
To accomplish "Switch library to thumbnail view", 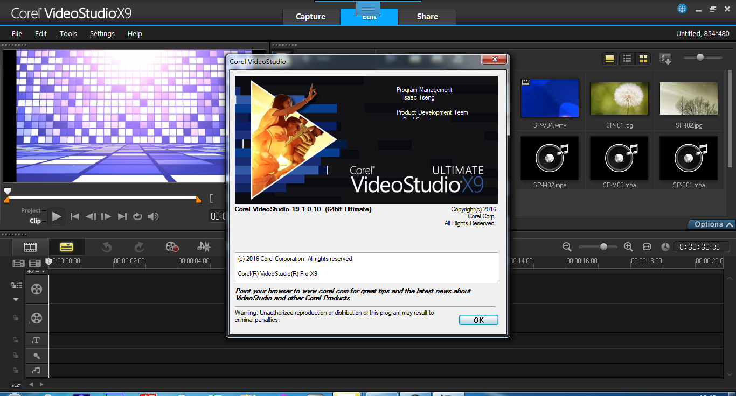I will click(x=643, y=59).
